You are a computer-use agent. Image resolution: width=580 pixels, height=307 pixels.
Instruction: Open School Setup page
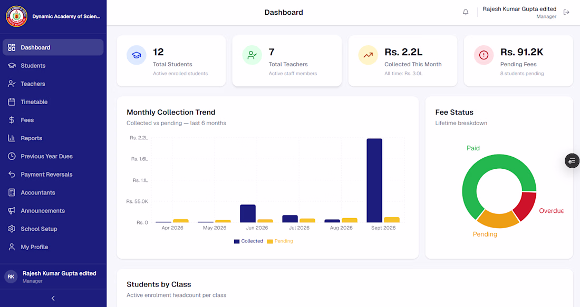click(x=53, y=229)
